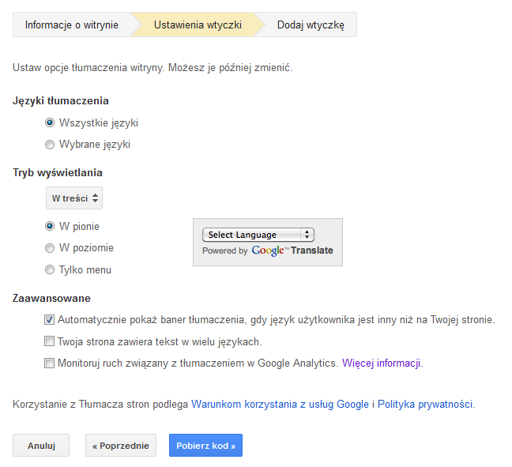Click the Pobierz kod button

205,446
